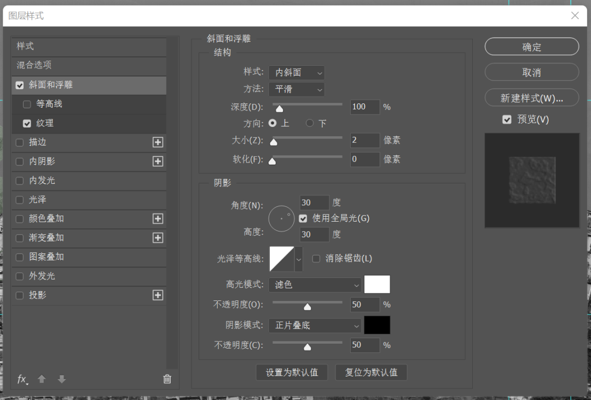This screenshot has height=400, width=591.
Task: Click the 深度 percentage input field
Action: (x=364, y=107)
